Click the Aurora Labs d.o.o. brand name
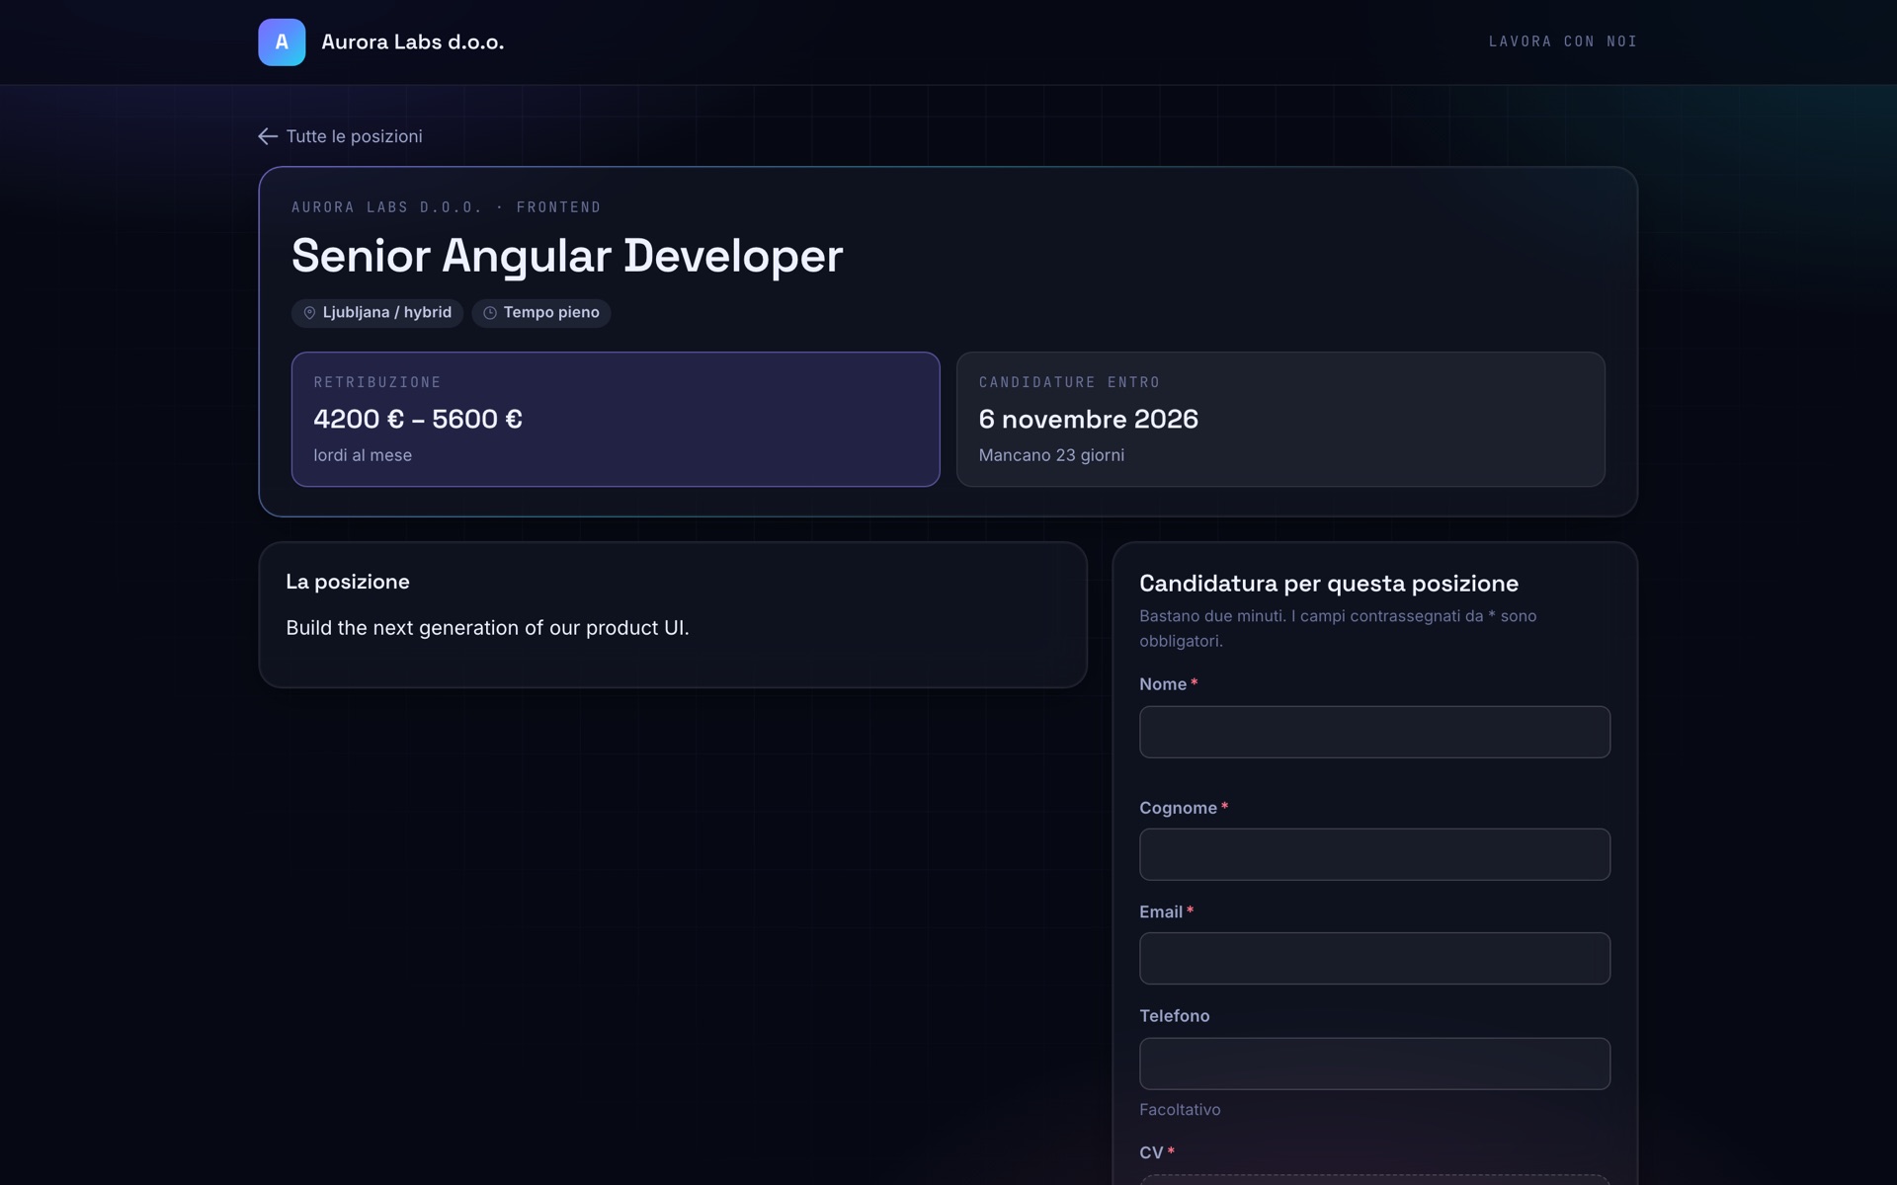 tap(413, 42)
